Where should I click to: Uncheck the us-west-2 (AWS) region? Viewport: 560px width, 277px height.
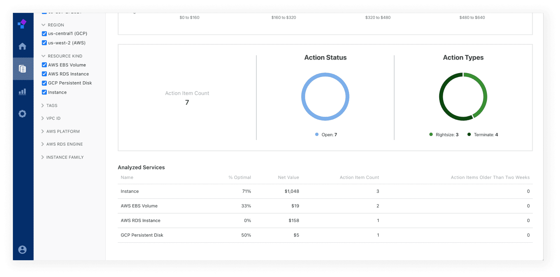point(44,43)
